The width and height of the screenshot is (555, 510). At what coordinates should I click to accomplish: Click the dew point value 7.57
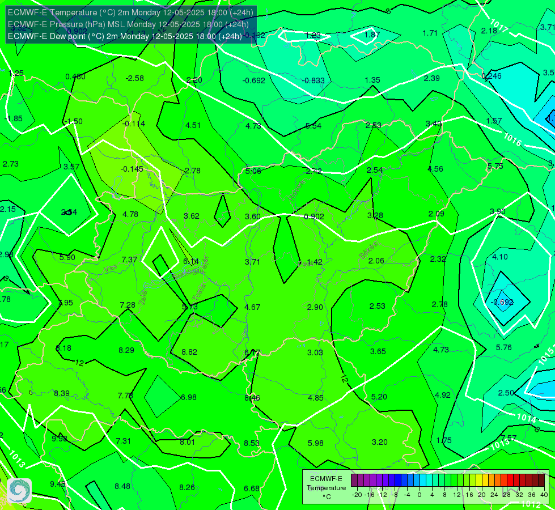pos(509,438)
